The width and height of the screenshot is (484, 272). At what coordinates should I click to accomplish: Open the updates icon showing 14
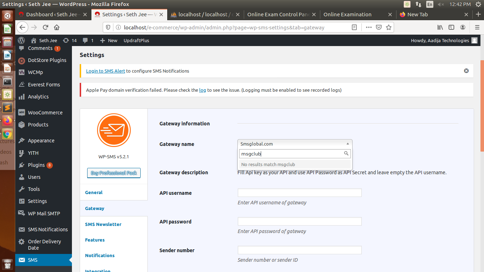[70, 40]
